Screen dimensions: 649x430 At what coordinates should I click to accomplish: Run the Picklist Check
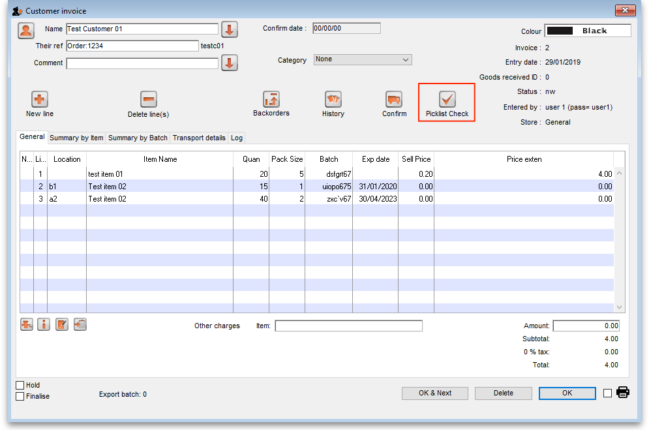[x=447, y=99]
